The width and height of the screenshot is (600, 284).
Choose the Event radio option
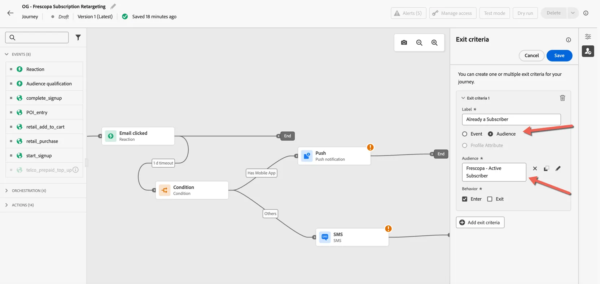(465, 134)
